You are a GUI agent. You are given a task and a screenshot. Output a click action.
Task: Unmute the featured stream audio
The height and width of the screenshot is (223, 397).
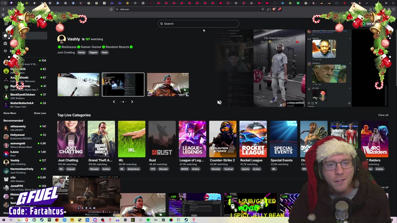[x=219, y=103]
